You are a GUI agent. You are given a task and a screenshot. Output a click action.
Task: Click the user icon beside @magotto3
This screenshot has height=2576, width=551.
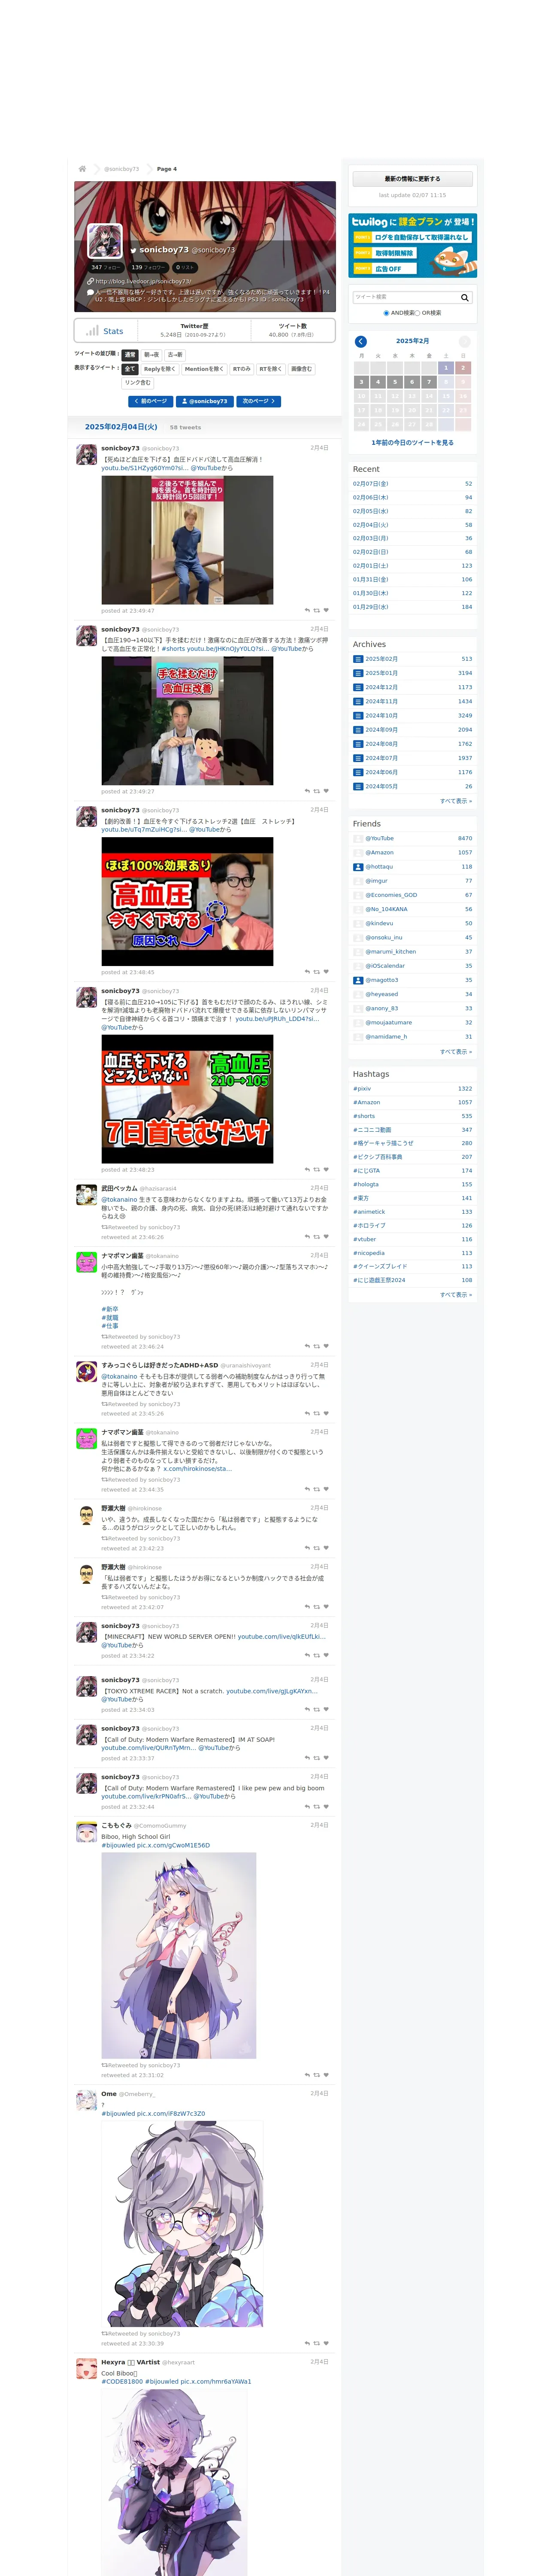[358, 980]
